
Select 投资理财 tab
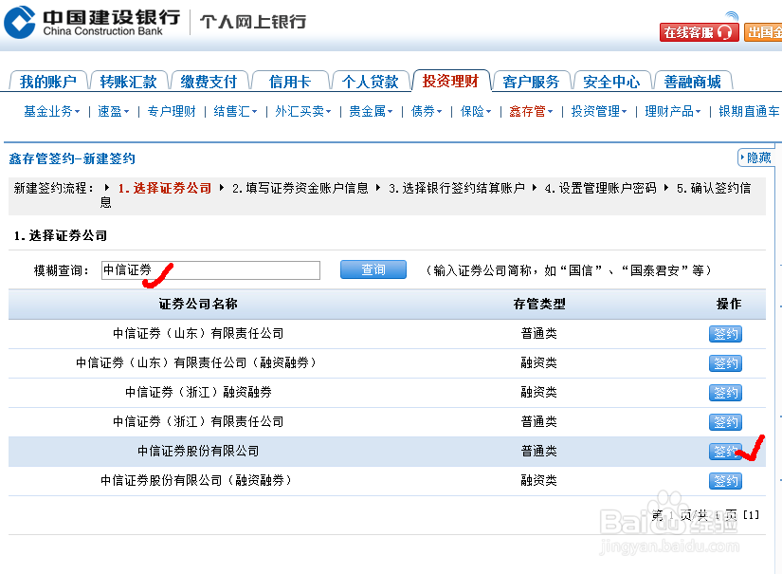point(451,81)
